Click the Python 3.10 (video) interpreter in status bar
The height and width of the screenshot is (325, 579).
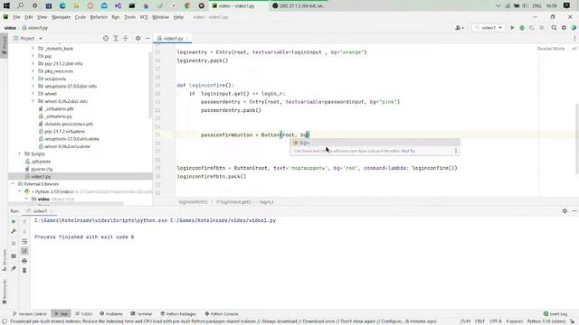[546, 321]
